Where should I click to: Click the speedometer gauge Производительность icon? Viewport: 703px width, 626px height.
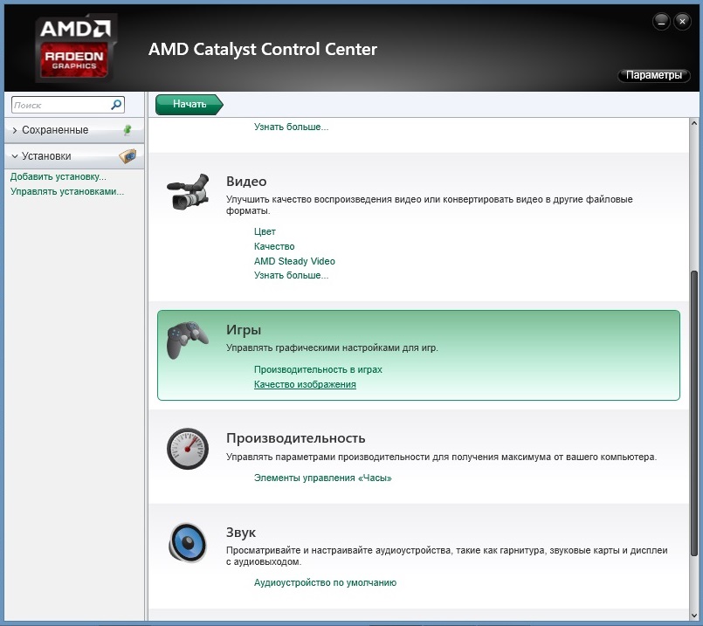pyautogui.click(x=188, y=449)
